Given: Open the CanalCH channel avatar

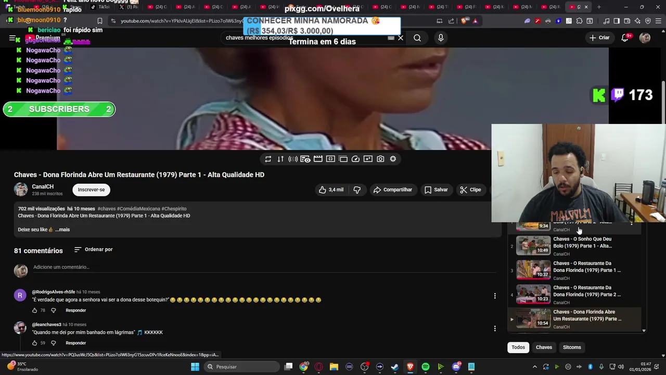Looking at the screenshot, I should click(21, 190).
